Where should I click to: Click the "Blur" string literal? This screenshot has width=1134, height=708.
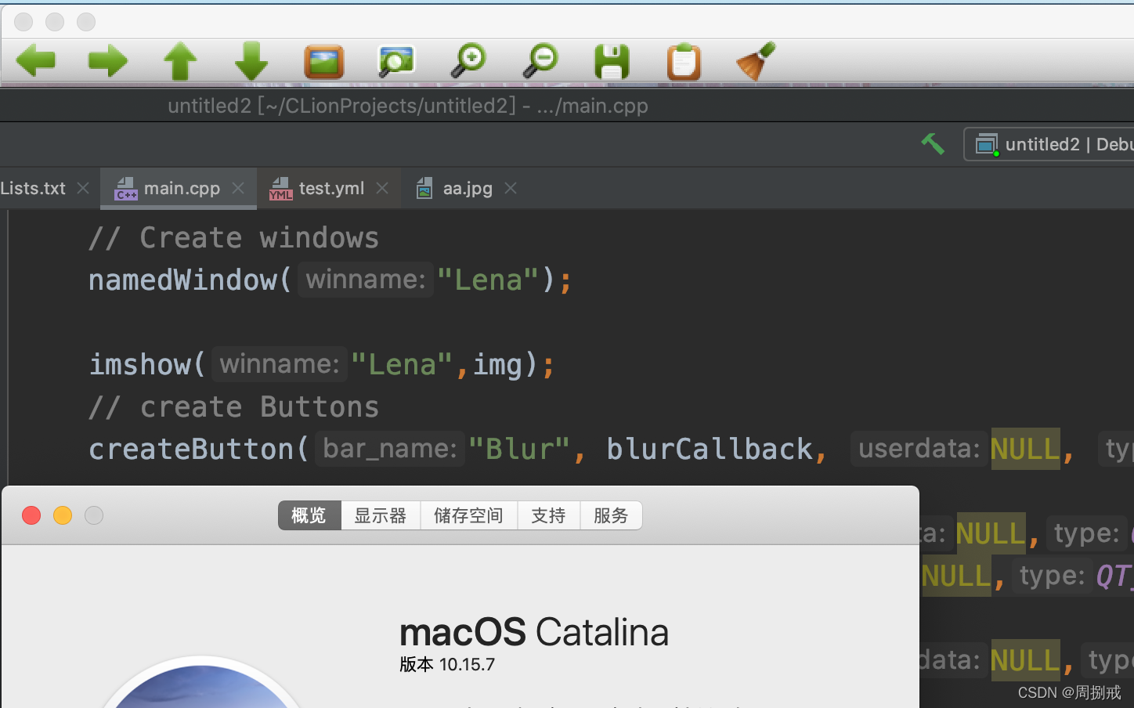point(519,449)
